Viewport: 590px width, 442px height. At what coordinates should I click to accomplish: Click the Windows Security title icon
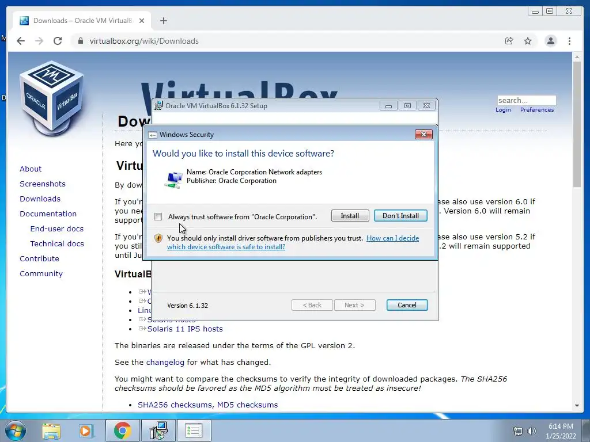[x=152, y=135]
